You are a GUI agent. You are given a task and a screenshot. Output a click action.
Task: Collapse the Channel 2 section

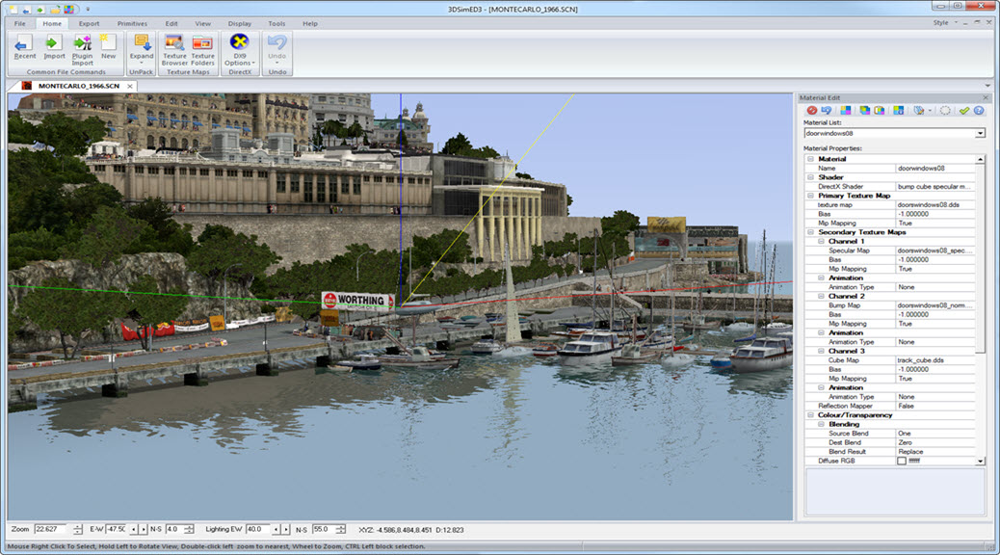tap(820, 296)
